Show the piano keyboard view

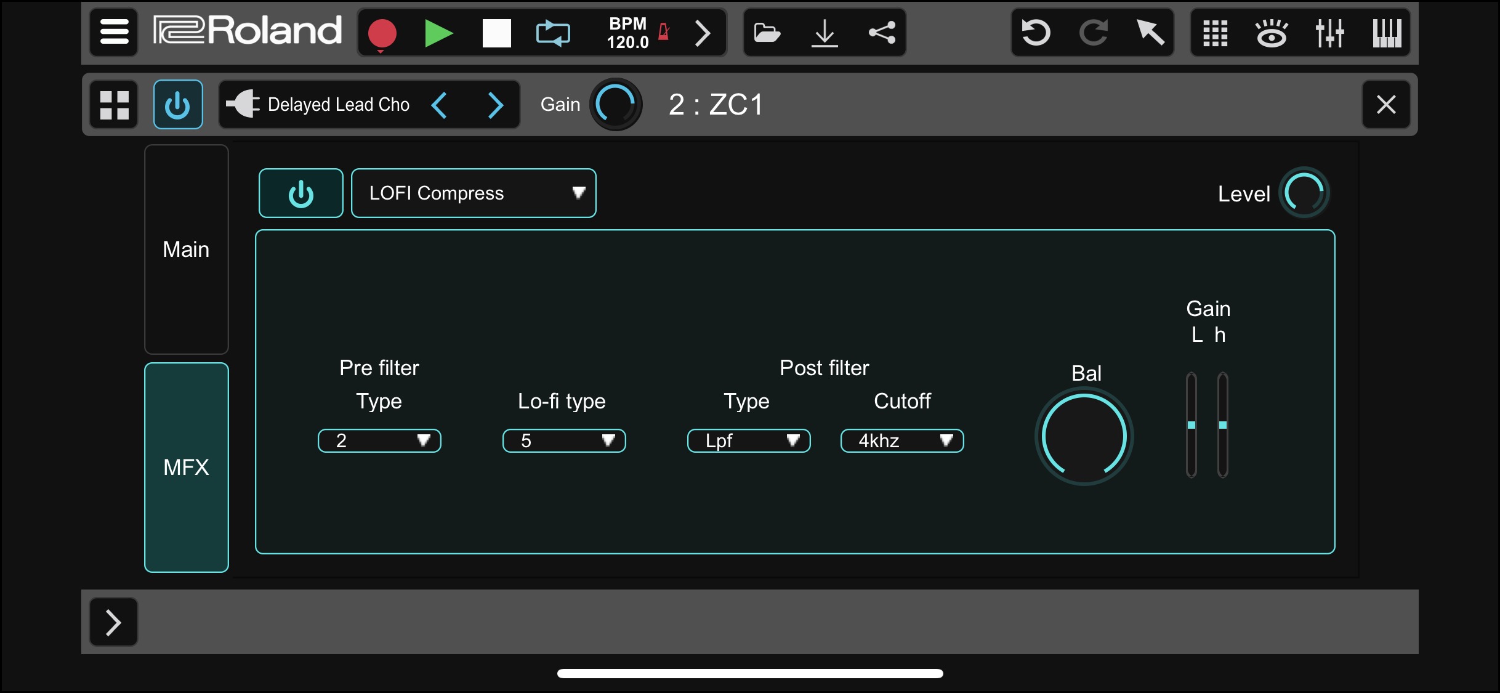1387,33
